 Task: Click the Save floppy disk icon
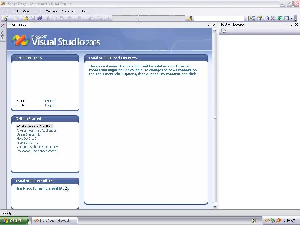(x=33, y=18)
